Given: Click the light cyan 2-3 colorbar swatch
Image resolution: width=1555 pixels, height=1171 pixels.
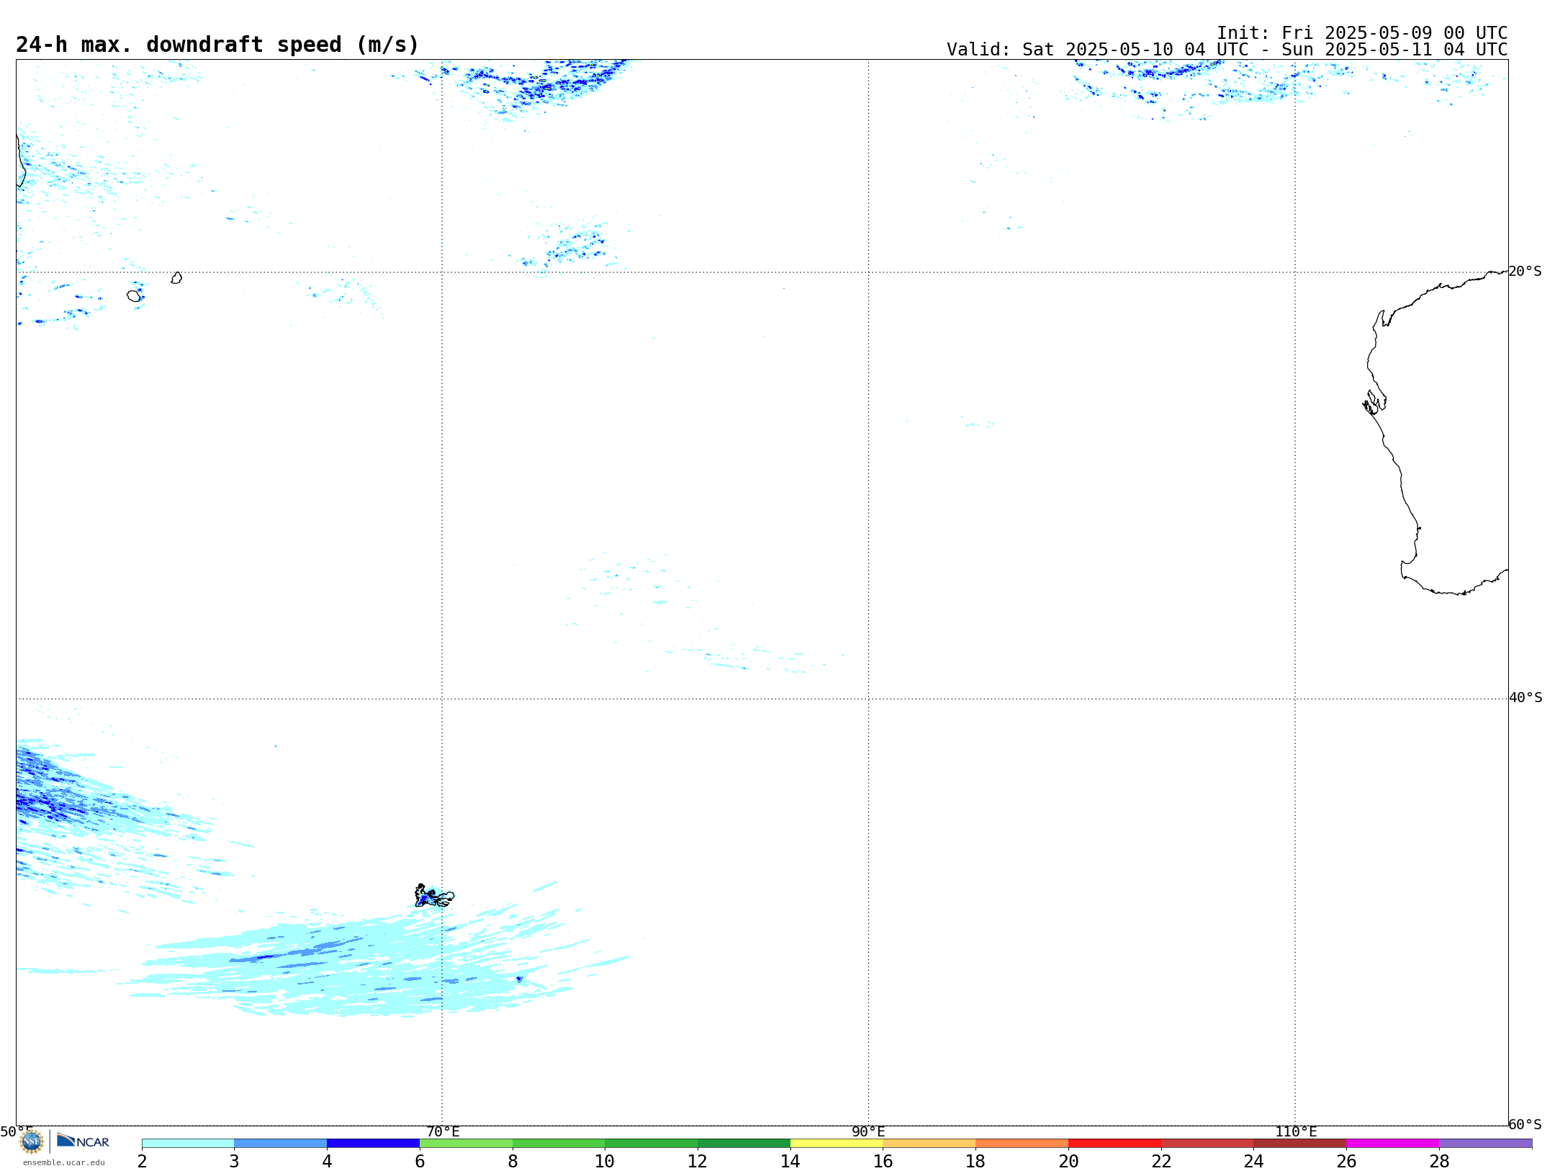Looking at the screenshot, I should coord(188,1144).
